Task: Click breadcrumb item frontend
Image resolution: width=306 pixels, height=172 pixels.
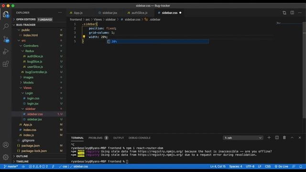Action: click(76, 20)
